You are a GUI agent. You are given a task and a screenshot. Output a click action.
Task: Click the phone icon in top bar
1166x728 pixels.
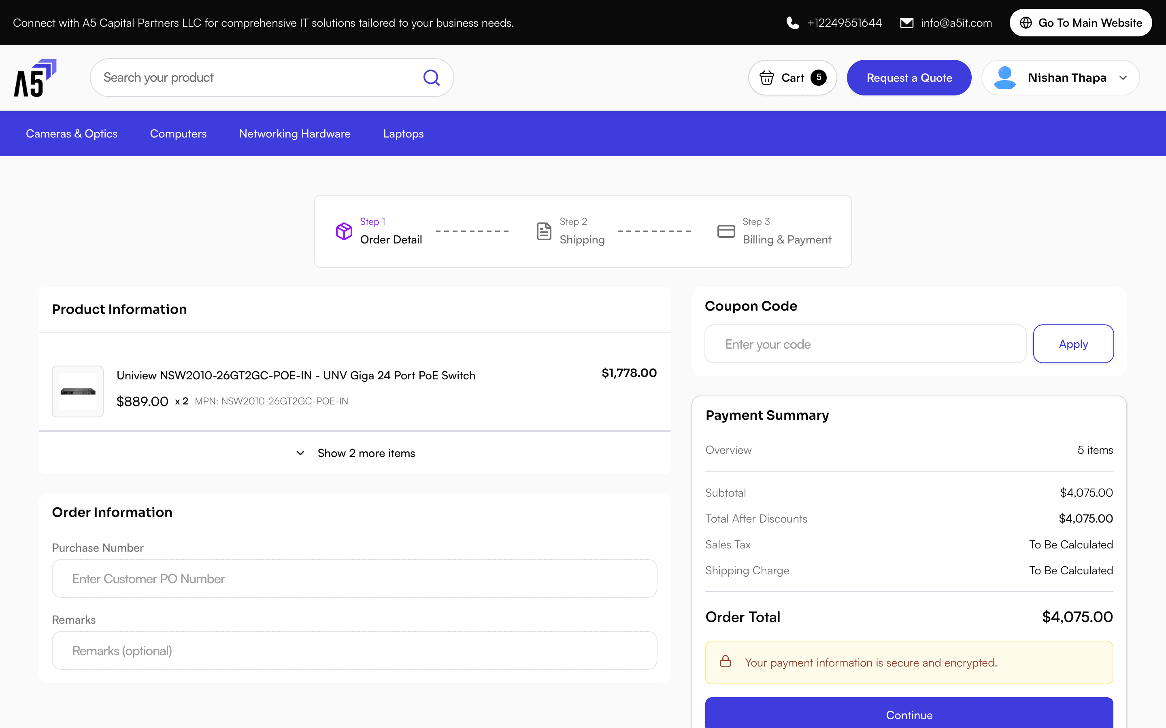[793, 23]
